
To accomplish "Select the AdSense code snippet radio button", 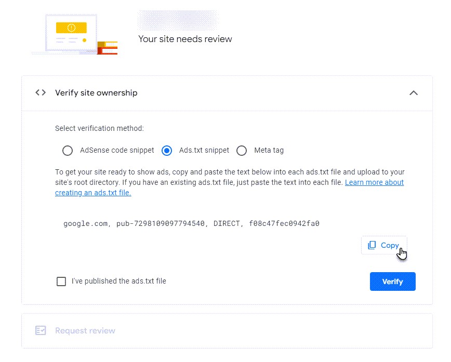I will [68, 151].
